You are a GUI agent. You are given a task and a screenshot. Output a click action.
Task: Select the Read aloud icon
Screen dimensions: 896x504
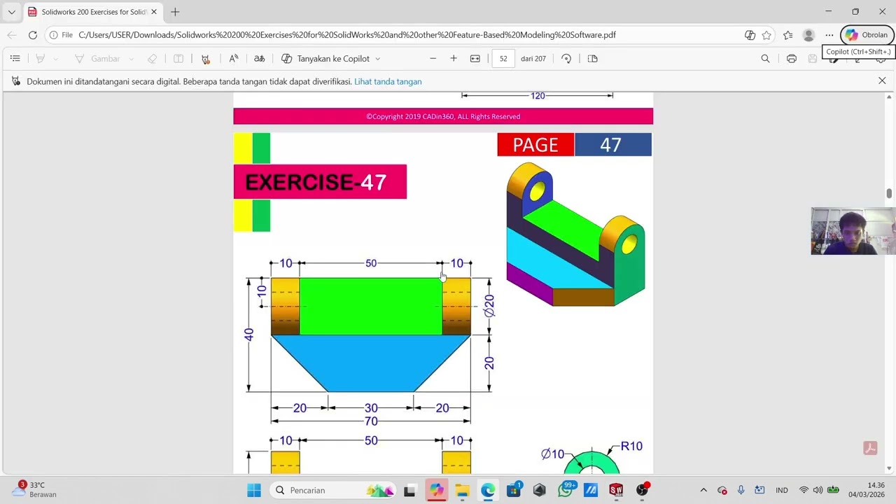pos(234,59)
